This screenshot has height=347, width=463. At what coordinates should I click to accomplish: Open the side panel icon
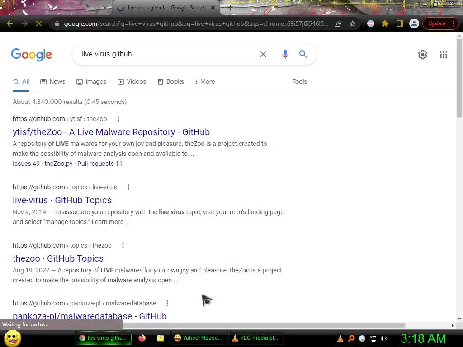click(x=400, y=23)
